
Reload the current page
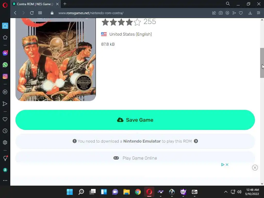32,13
